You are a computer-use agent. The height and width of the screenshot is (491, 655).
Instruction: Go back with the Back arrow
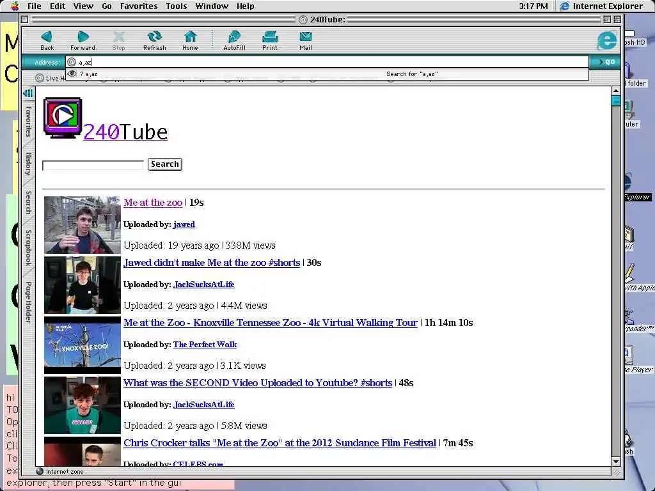[47, 40]
